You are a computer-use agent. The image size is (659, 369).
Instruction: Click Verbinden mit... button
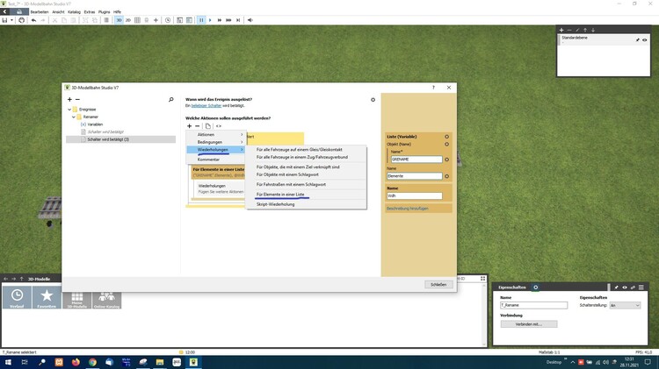click(529, 324)
